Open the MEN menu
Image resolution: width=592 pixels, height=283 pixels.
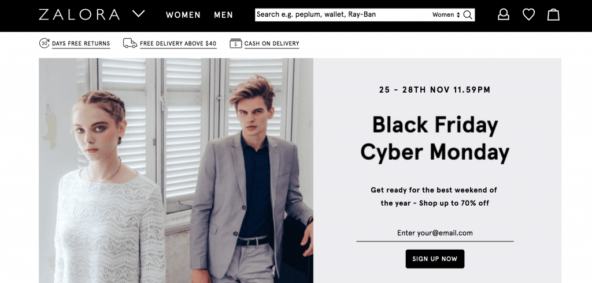click(224, 15)
